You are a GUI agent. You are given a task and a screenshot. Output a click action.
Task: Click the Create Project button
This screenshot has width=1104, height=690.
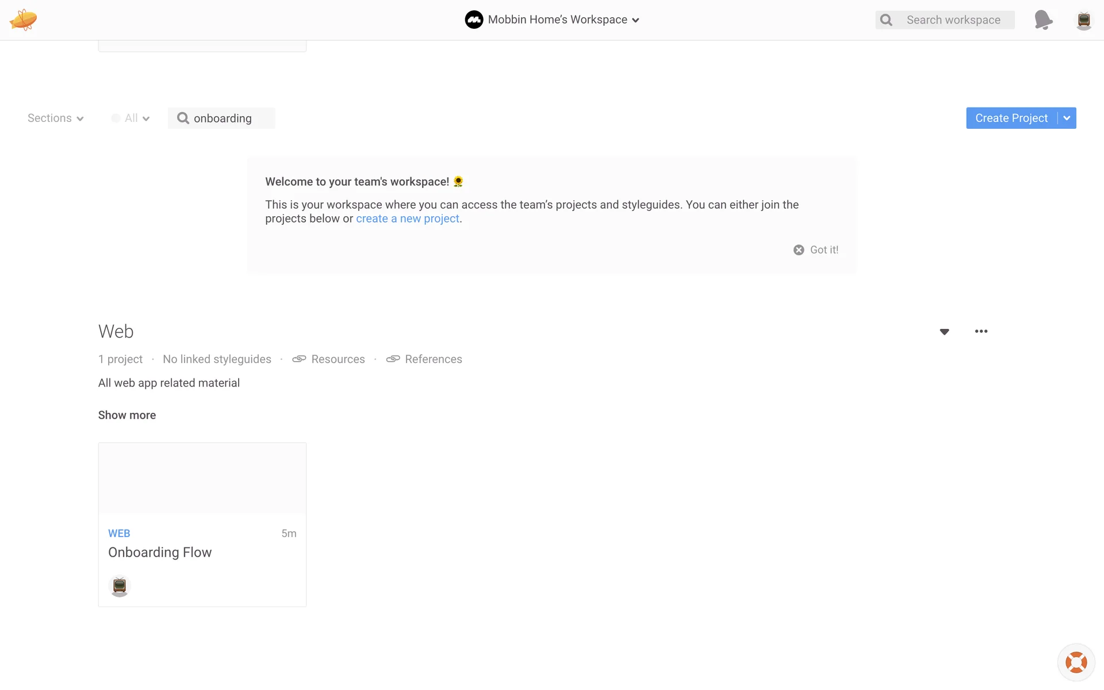[1011, 118]
